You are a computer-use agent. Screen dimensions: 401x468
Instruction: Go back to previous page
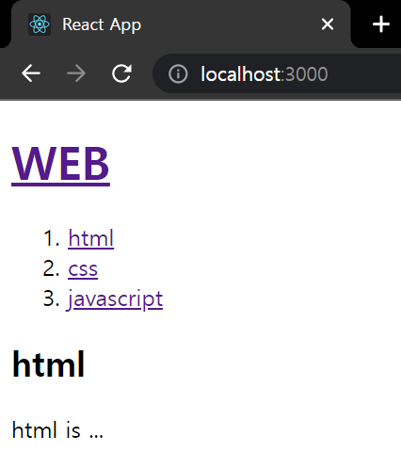(x=31, y=73)
